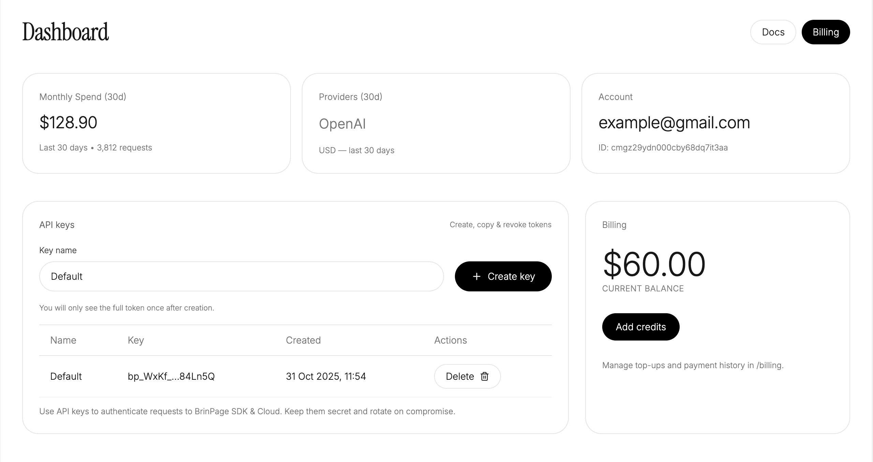Click the Default key name in the table
873x462 pixels.
click(66, 376)
